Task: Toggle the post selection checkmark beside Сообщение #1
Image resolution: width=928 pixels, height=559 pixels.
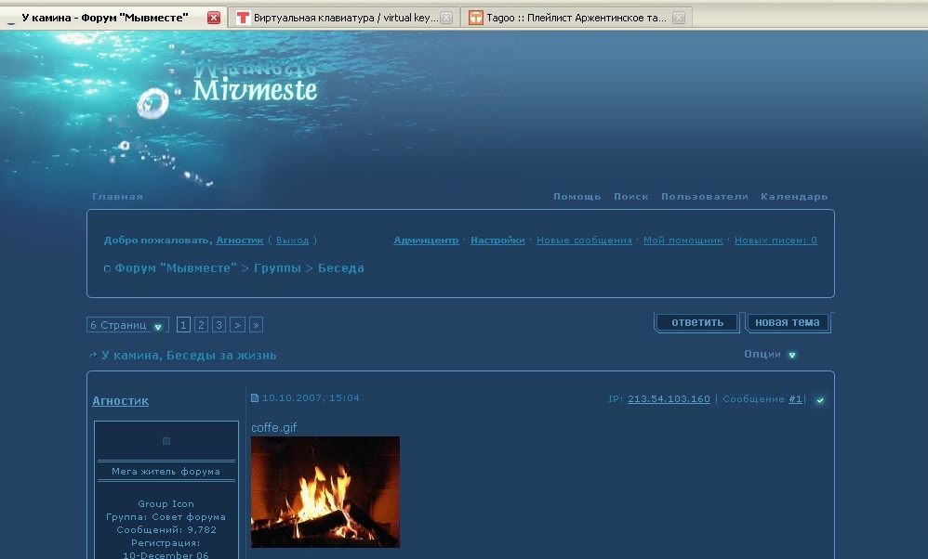Action: tap(819, 400)
